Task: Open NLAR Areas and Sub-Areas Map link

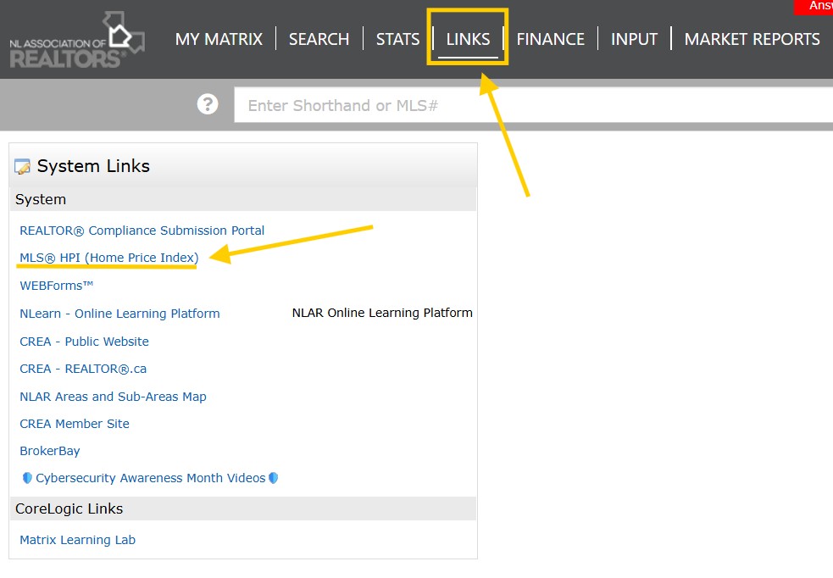Action: point(113,397)
